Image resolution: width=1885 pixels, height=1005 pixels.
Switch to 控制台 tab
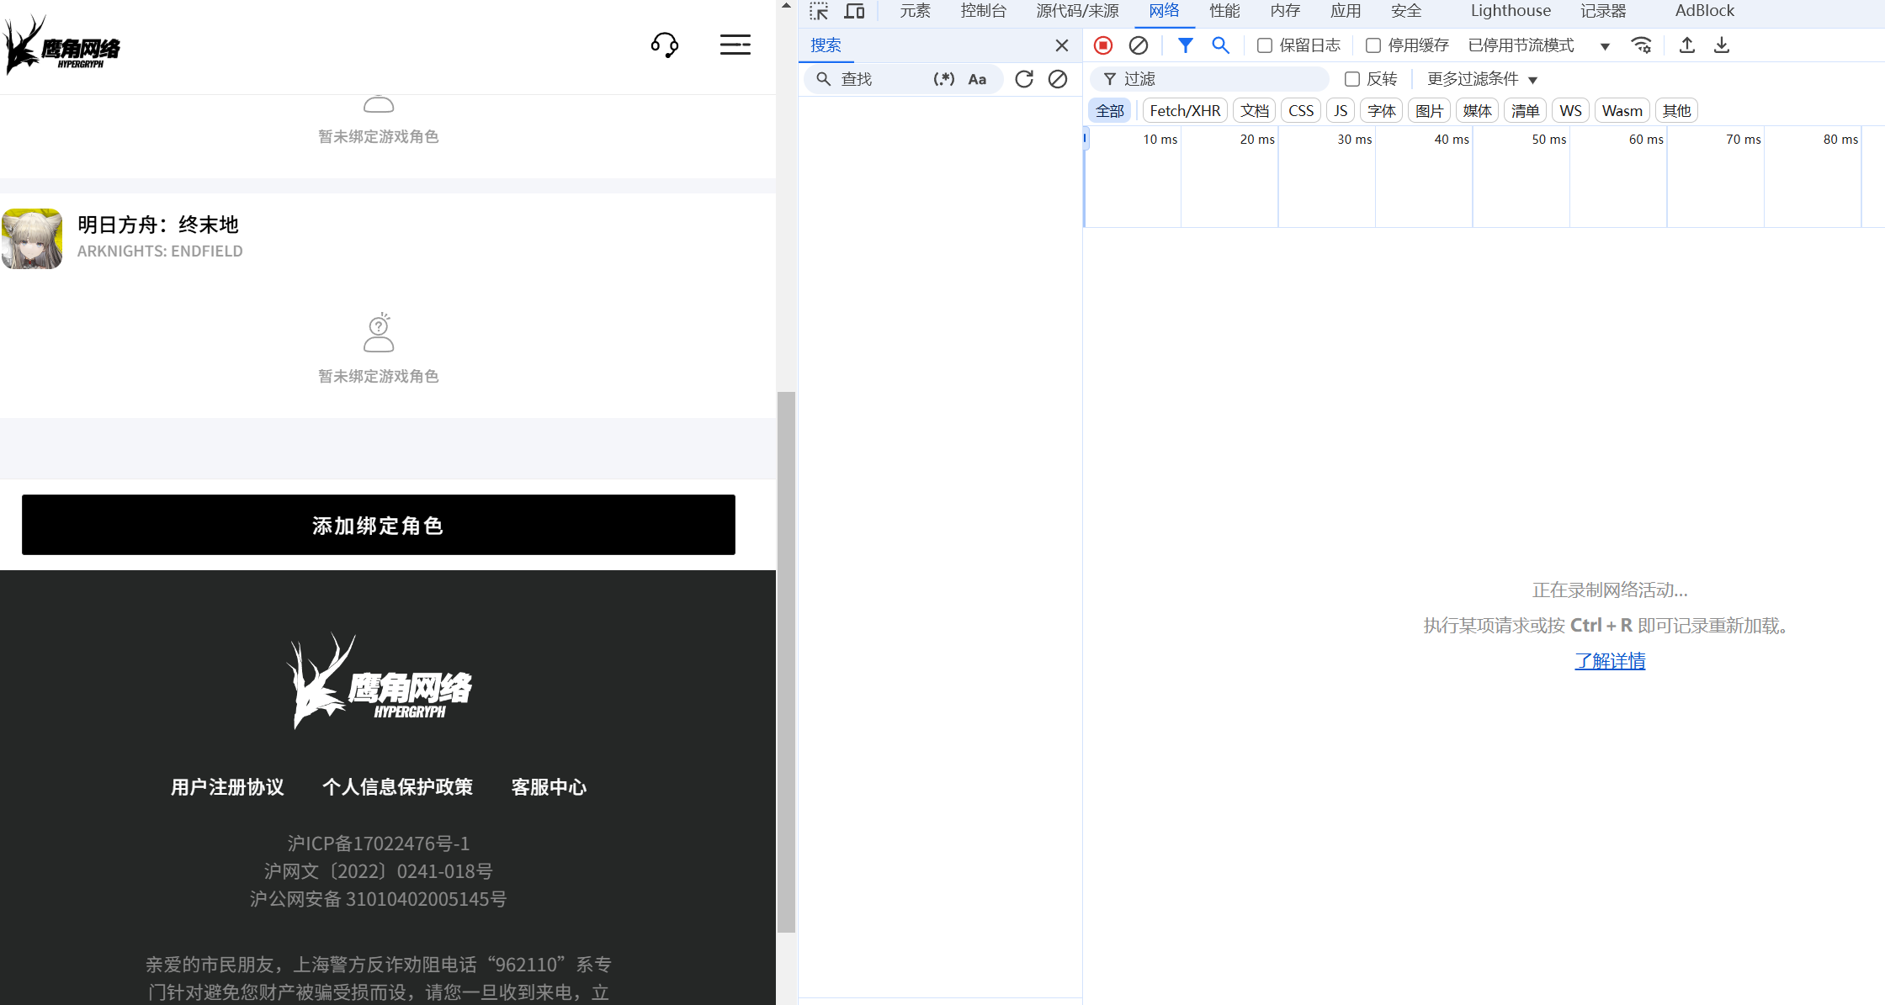coord(983,11)
